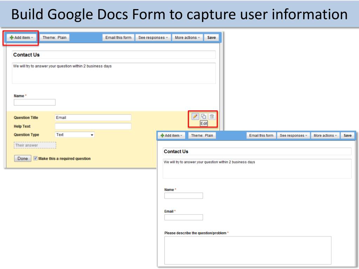Image resolution: width=359 pixels, height=269 pixels.
Task: Click Email this form in the back window
Action: point(118,37)
